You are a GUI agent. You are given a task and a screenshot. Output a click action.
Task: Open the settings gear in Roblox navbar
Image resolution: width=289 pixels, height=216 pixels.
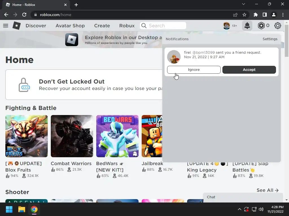(x=277, y=26)
